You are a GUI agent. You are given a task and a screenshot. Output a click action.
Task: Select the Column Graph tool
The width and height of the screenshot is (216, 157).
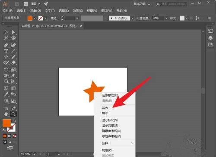tap(13, 101)
